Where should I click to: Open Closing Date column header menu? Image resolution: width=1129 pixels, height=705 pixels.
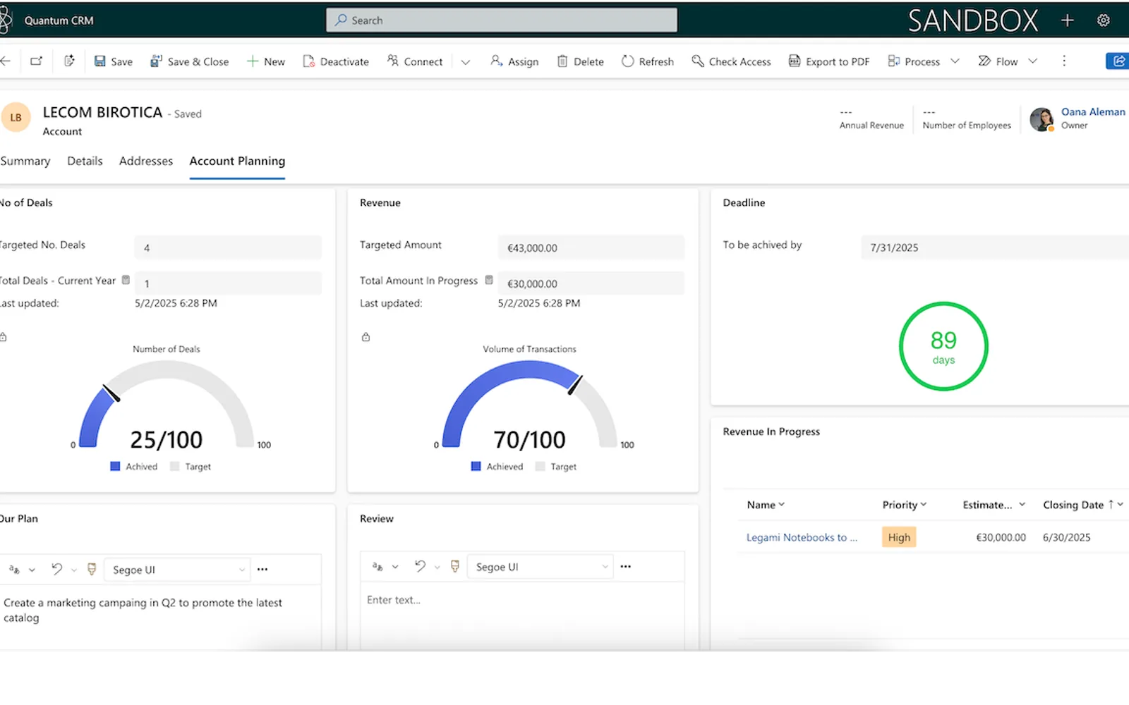point(1083,505)
